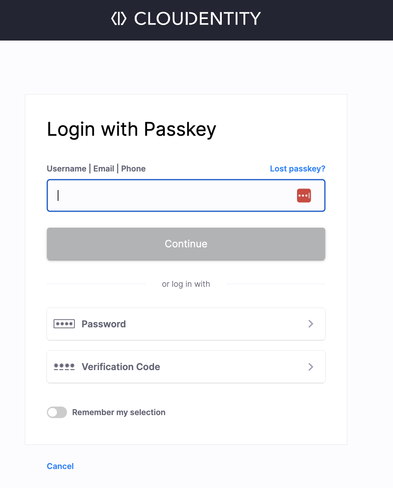Click the Phone word in the field label
The image size is (393, 488).
pyautogui.click(x=133, y=169)
